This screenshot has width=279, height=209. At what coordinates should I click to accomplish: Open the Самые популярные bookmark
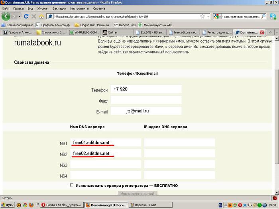click(x=18, y=25)
